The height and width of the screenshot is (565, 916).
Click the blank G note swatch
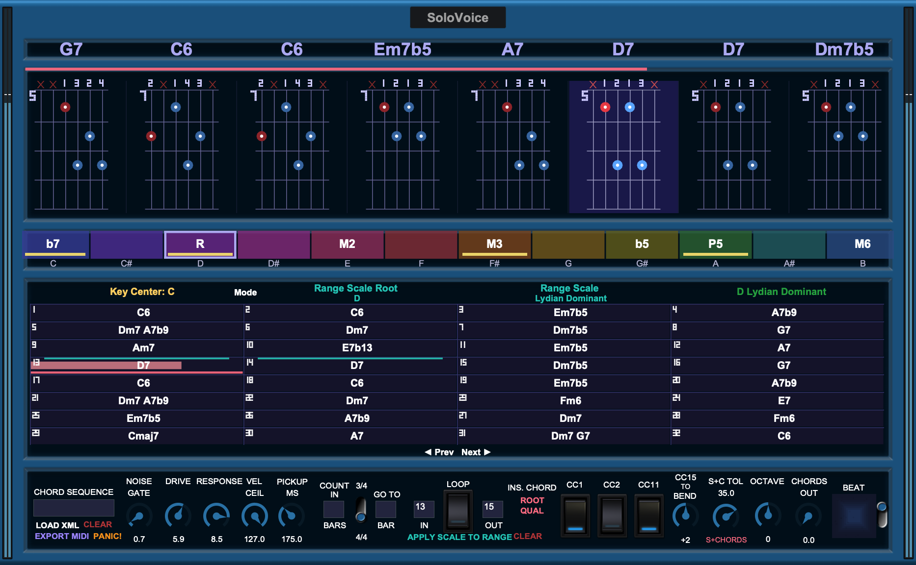[x=568, y=245]
